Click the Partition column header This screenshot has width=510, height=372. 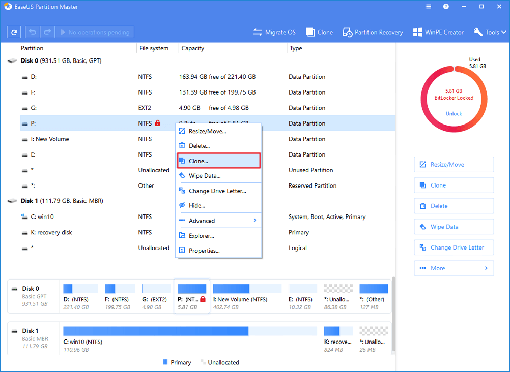[32, 48]
